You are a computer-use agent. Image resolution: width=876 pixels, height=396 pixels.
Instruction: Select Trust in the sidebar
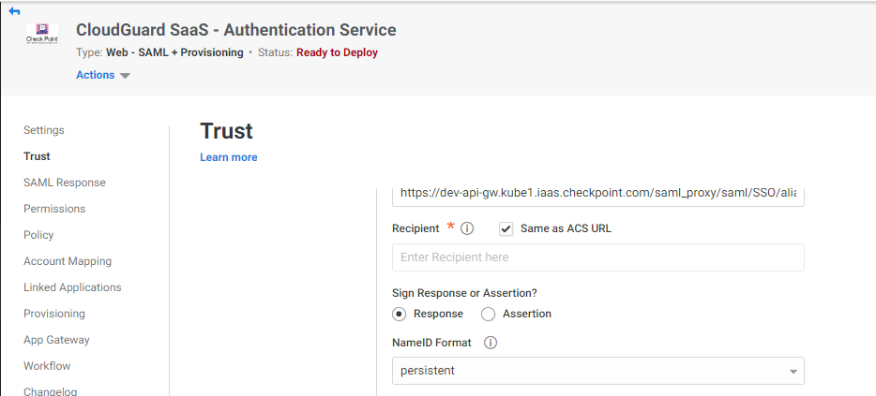click(x=37, y=156)
